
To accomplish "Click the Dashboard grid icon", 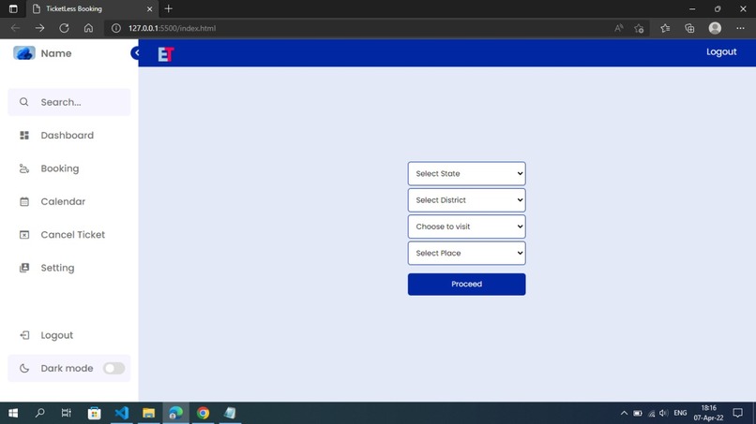I will pos(24,135).
